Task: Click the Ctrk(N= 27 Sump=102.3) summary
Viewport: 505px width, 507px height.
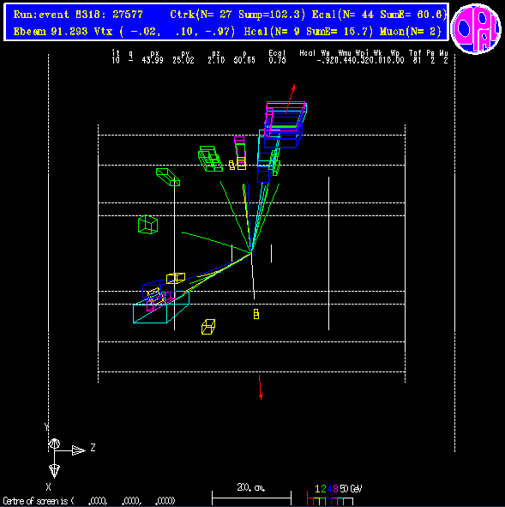Action: pos(237,15)
